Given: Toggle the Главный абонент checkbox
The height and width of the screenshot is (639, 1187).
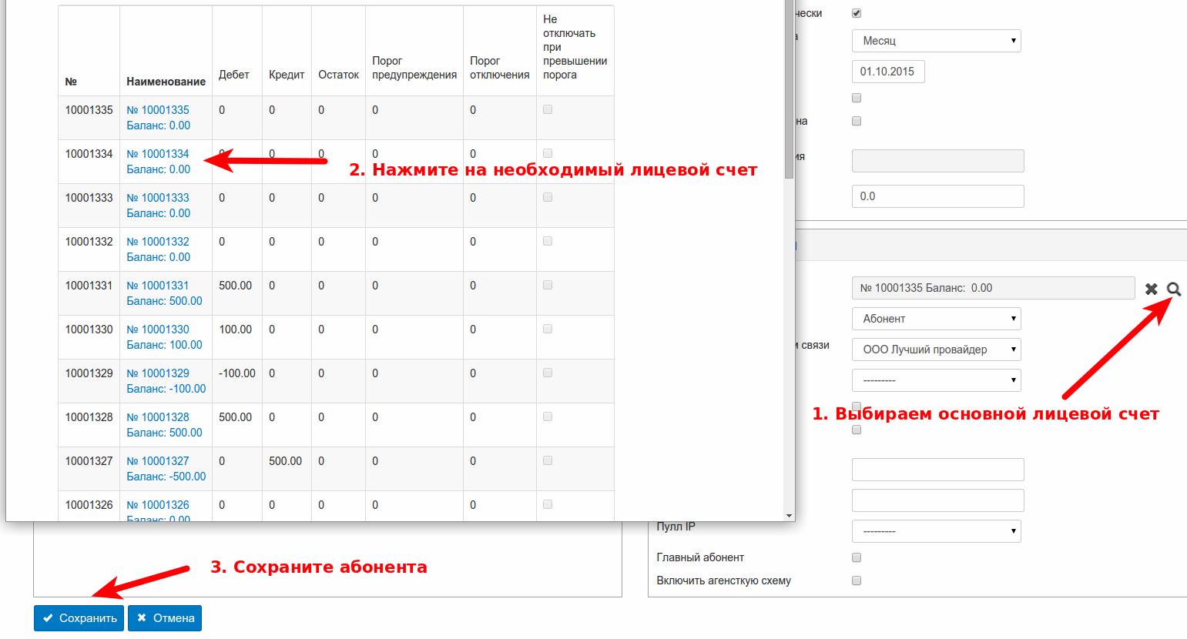Looking at the screenshot, I should pos(857,557).
